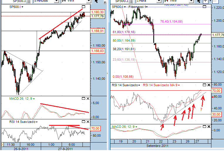The height and width of the screenshot is (151, 224).
Task: Activate crosshair tool in 1 Hora window
Action: coord(205,1)
